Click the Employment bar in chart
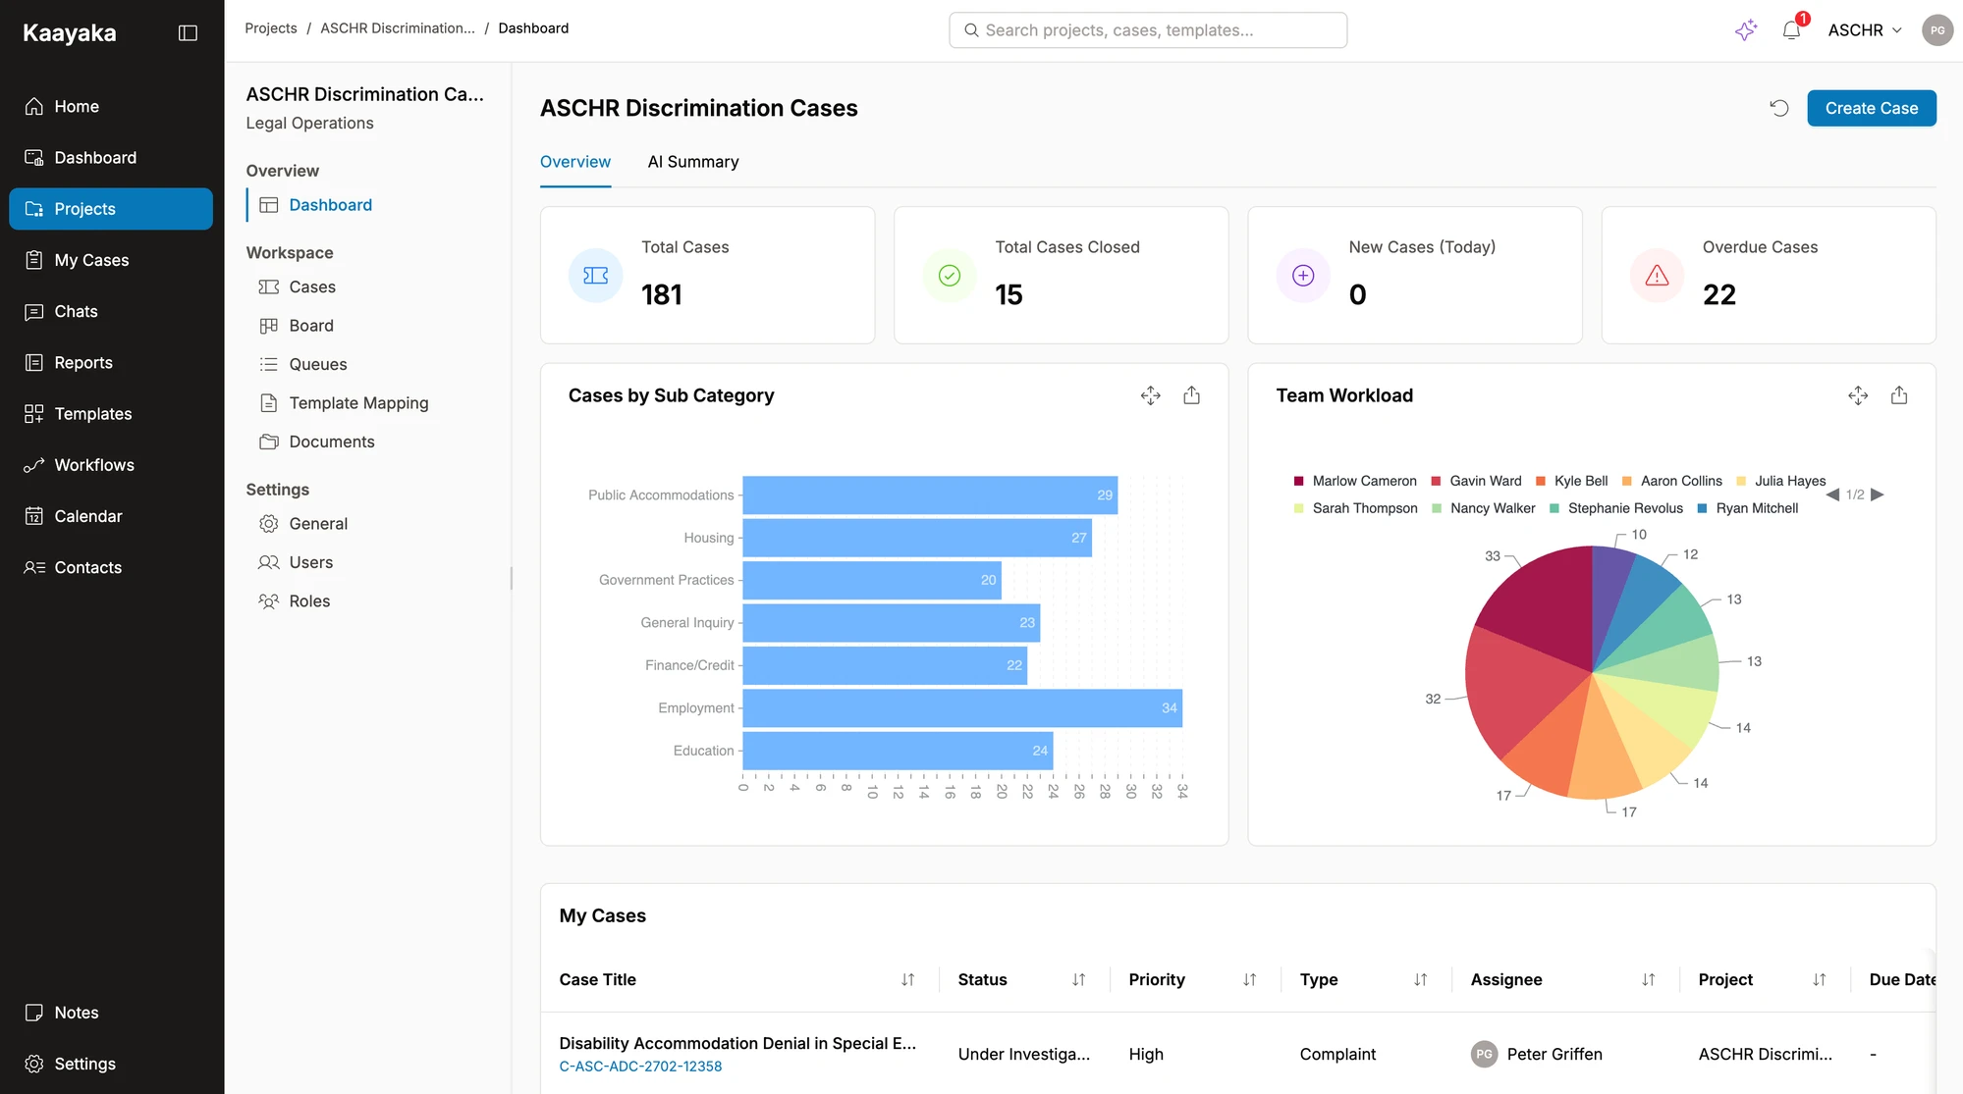The height and width of the screenshot is (1094, 1963). click(961, 708)
